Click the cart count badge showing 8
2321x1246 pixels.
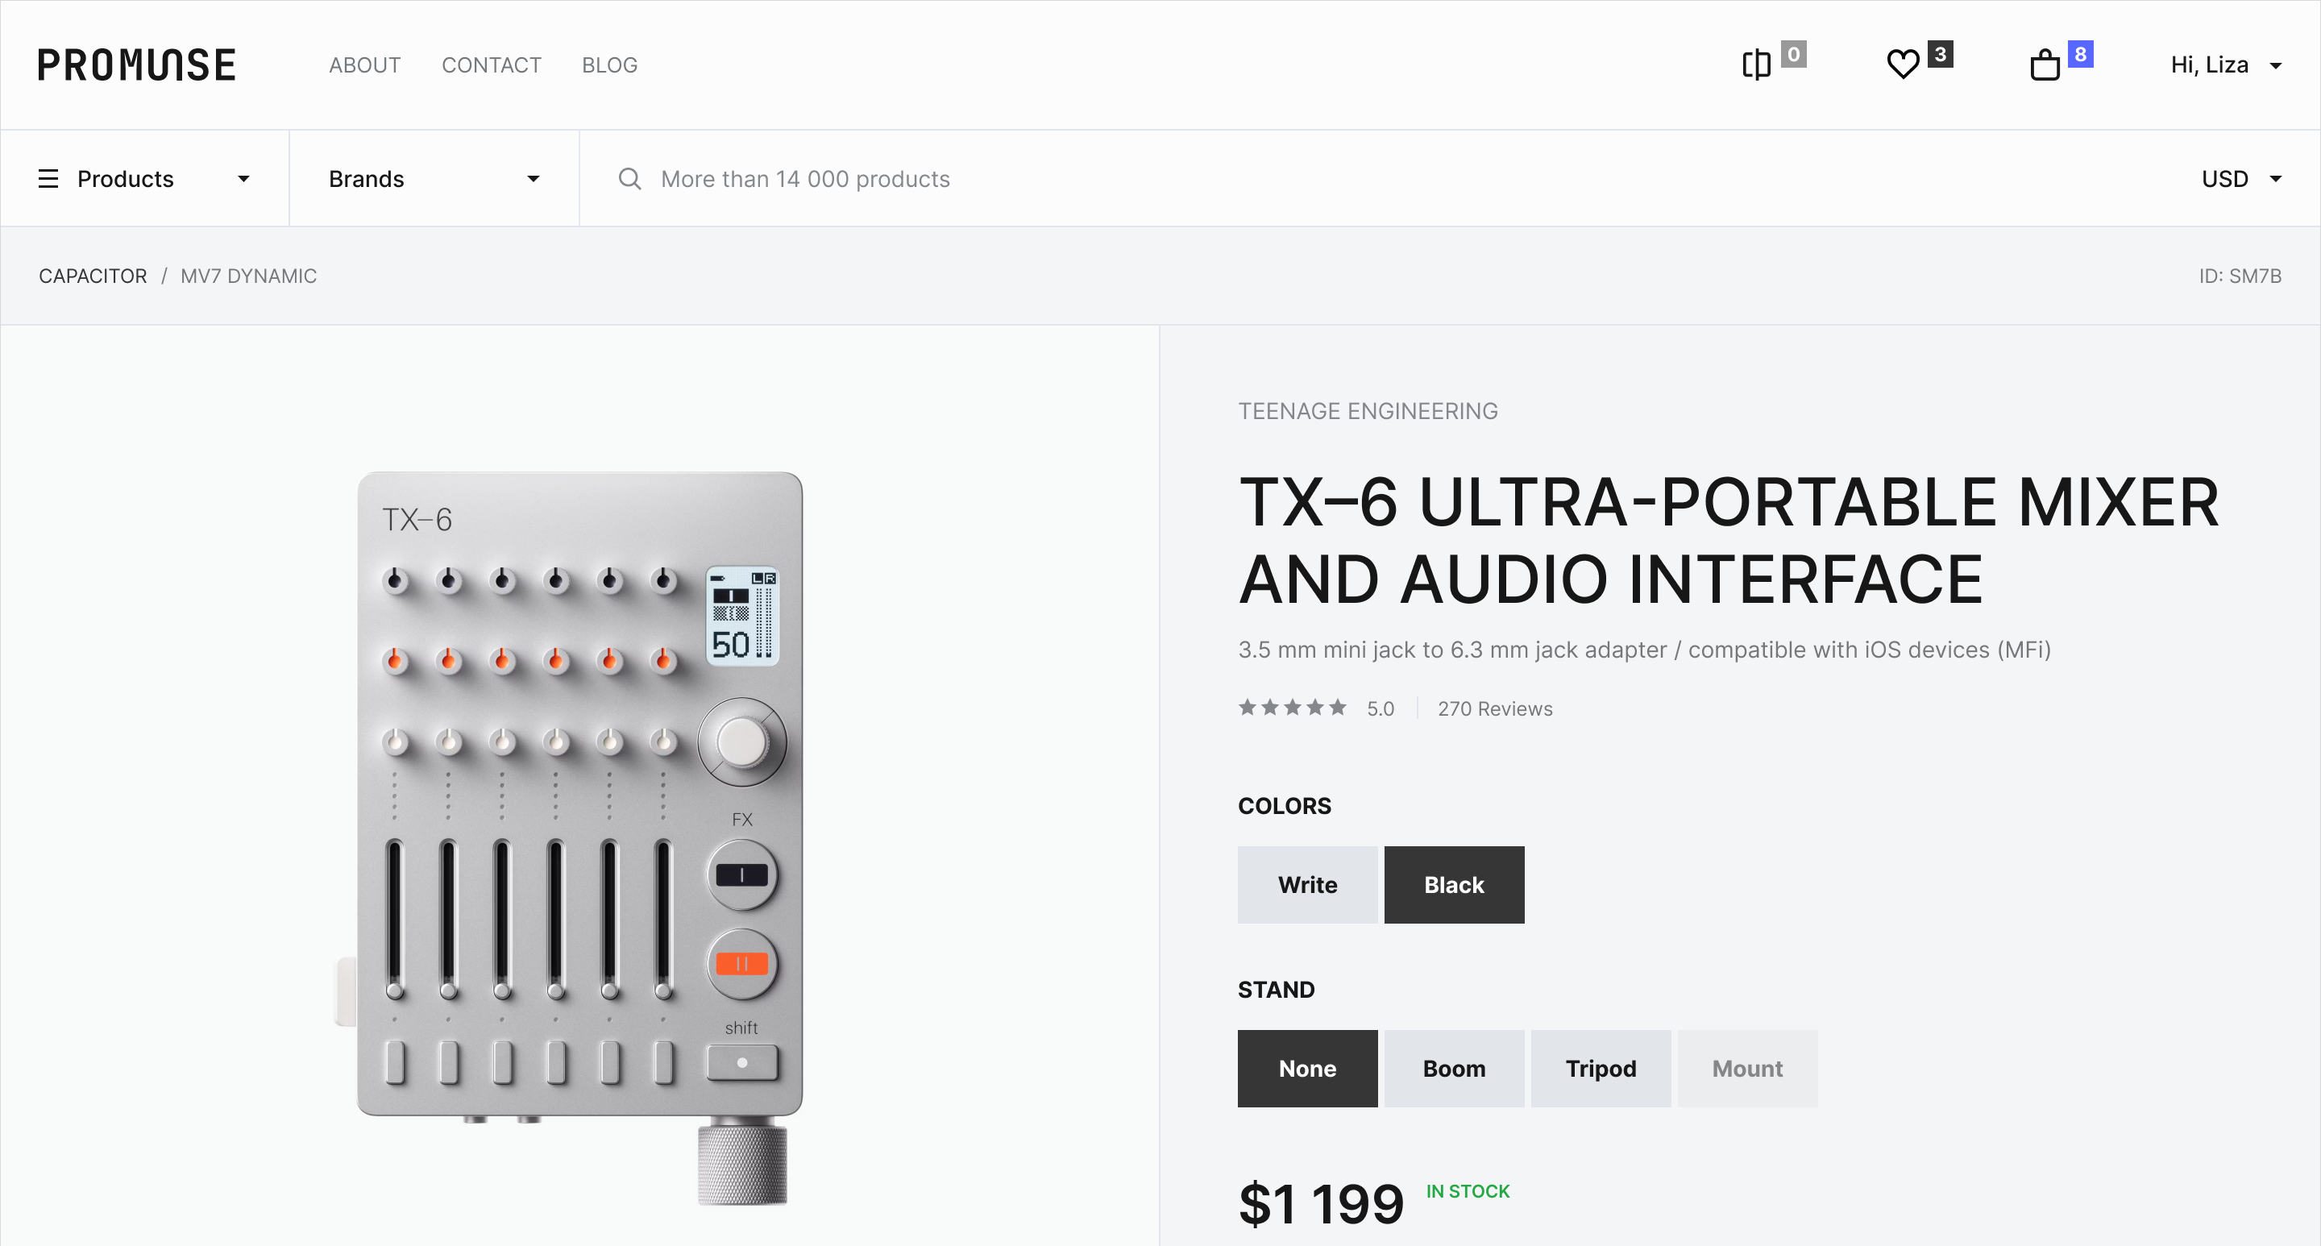[2080, 54]
